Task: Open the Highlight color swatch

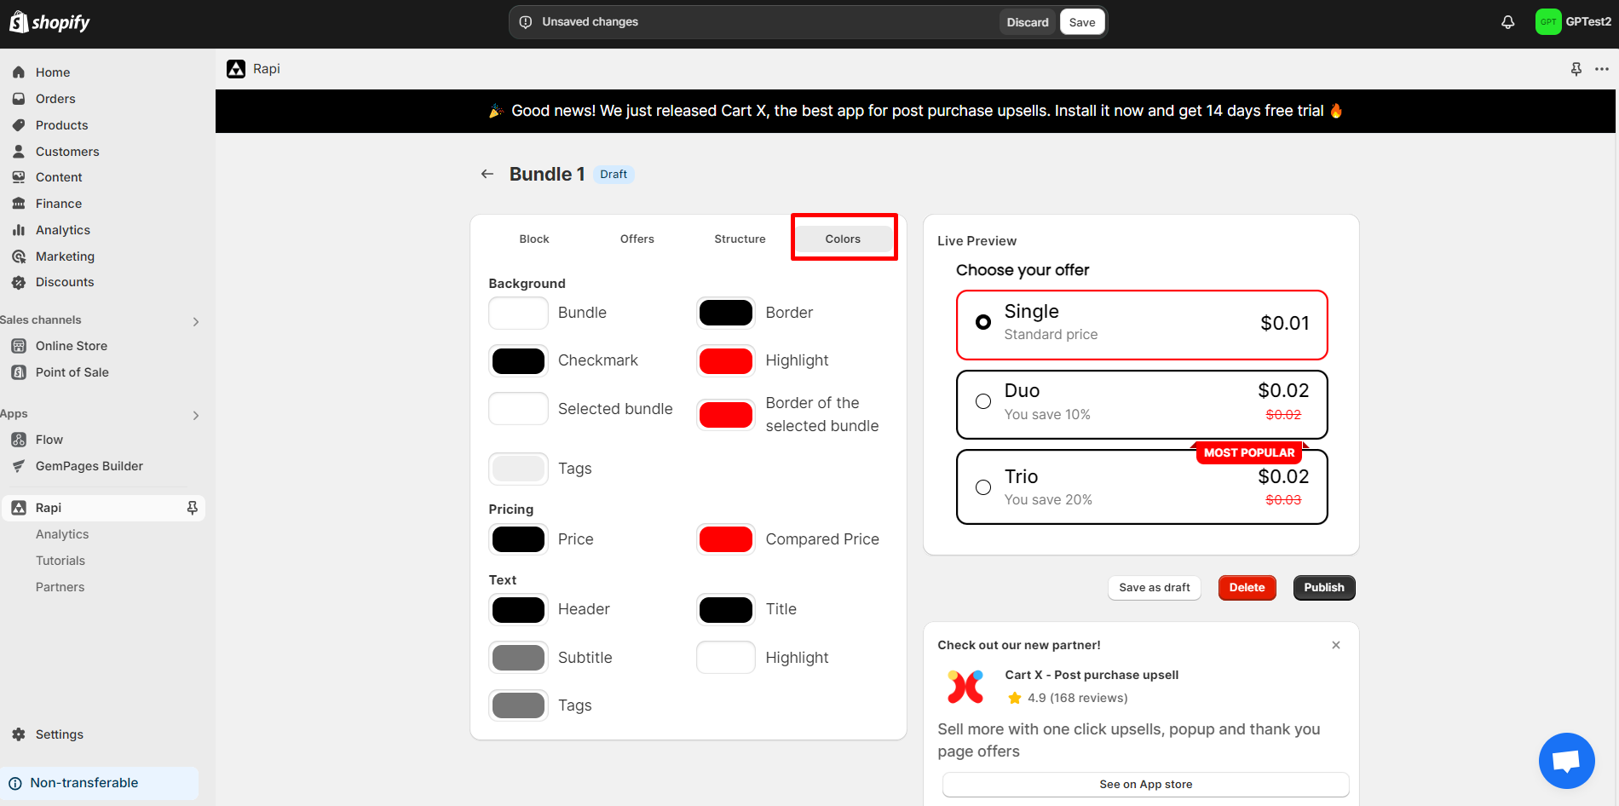Action: coord(725,360)
